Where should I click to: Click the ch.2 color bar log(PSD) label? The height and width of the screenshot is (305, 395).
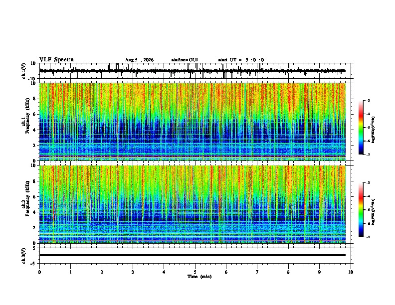[374, 212]
